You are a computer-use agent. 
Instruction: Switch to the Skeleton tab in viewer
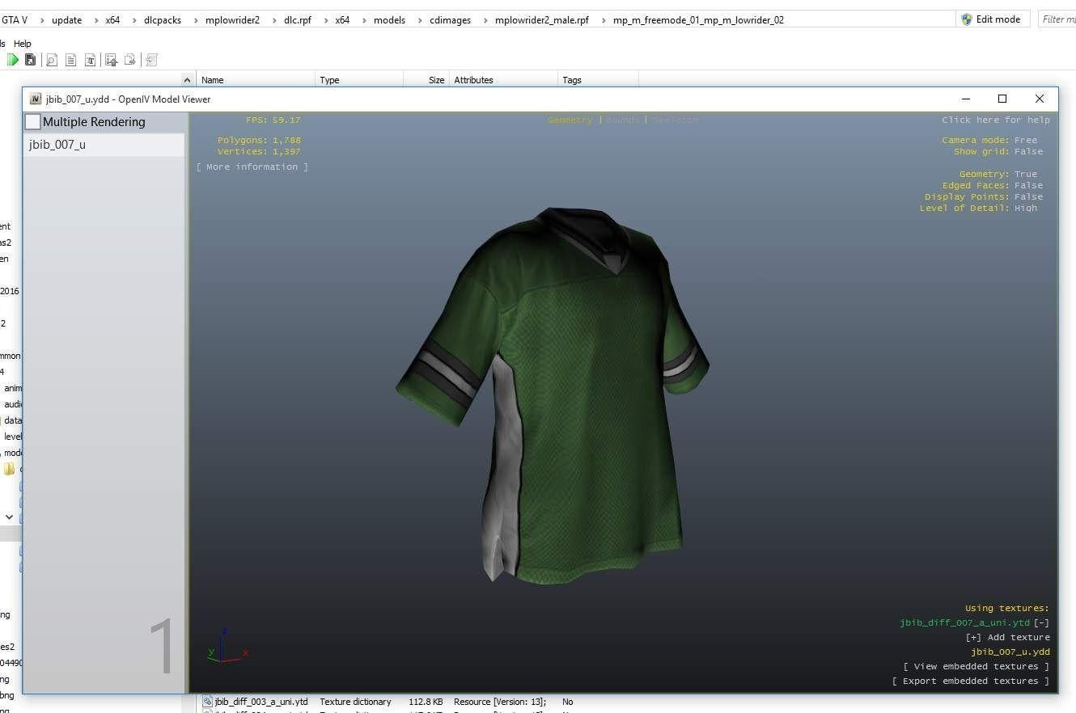[675, 120]
